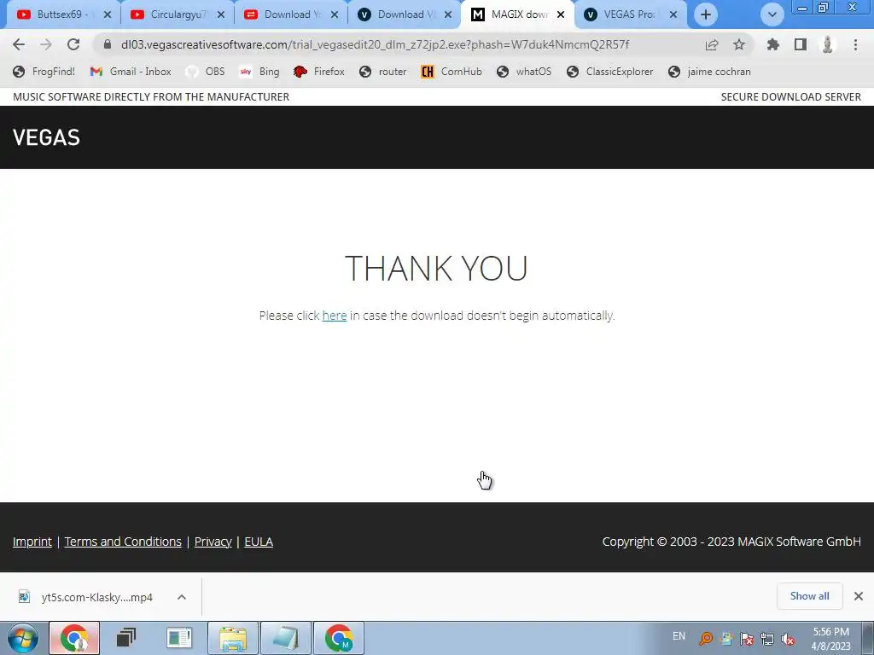
Task: Close the VEGAS Pro tab
Action: tap(673, 14)
